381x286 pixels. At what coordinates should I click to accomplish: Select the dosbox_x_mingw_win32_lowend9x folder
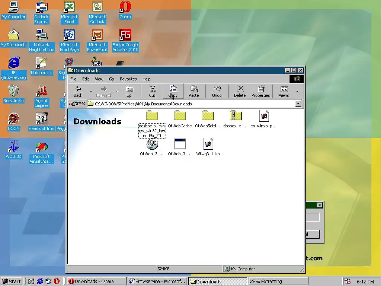point(152,124)
